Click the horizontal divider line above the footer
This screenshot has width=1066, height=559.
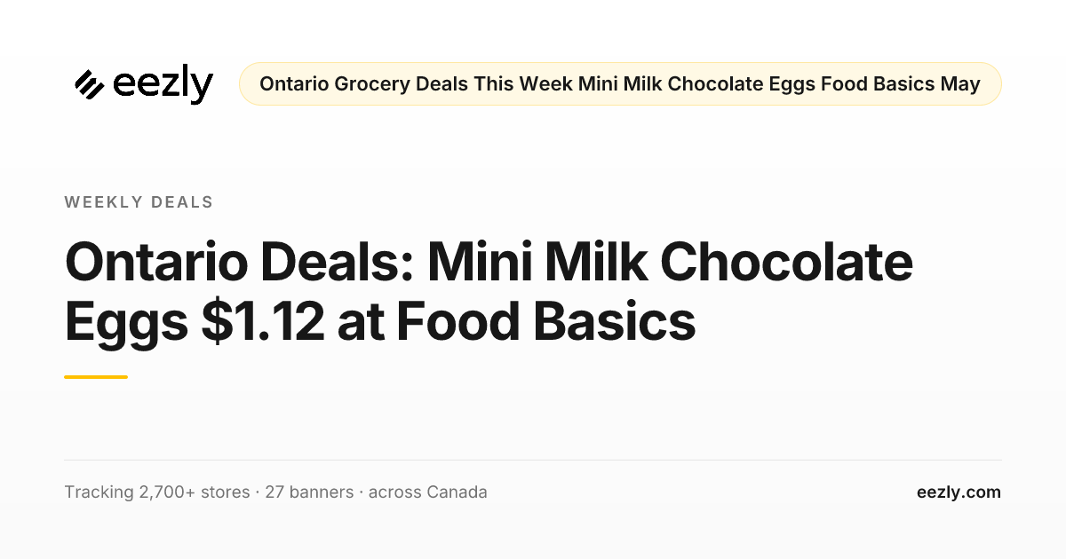(x=533, y=460)
